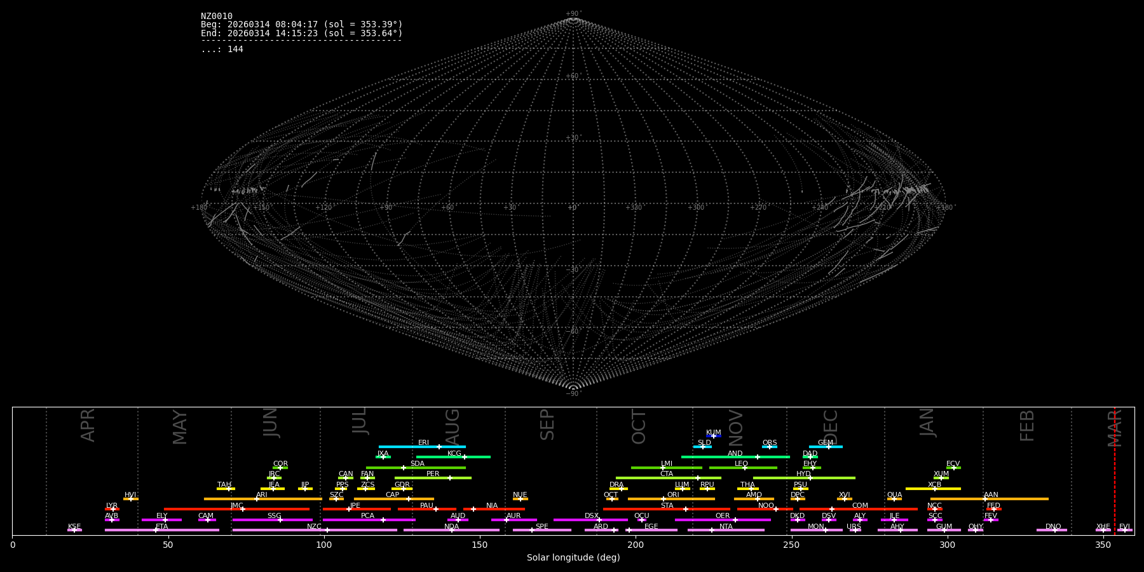The image size is (1144, 572).
Task: Click the SPE shower label
Action: point(541,527)
